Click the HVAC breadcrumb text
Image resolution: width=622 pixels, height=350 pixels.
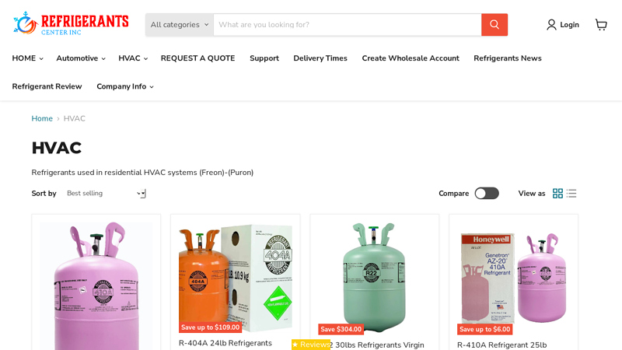pyautogui.click(x=74, y=119)
